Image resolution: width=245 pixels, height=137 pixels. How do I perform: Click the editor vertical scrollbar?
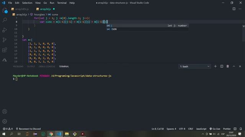[x=243, y=33]
